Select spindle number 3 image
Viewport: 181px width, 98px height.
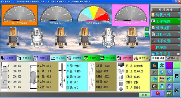61,37
